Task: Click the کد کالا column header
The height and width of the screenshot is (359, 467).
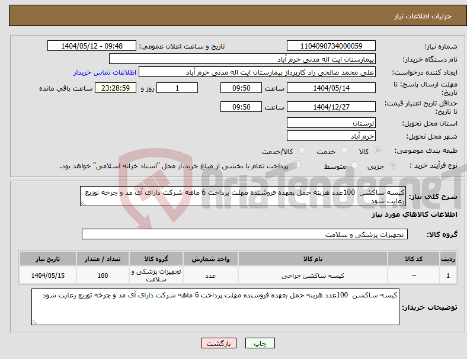Action: pyautogui.click(x=414, y=259)
